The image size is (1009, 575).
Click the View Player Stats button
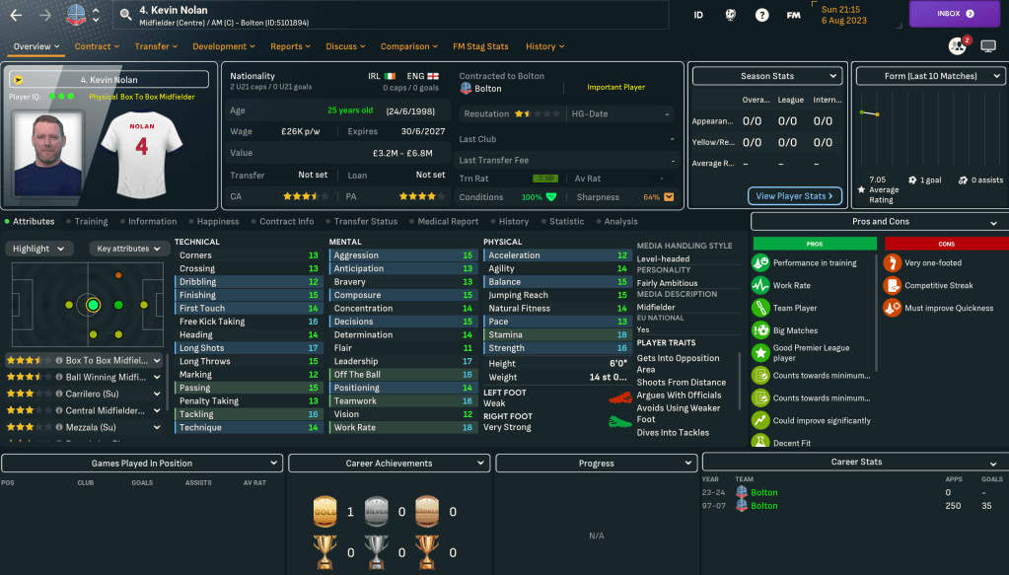click(794, 196)
